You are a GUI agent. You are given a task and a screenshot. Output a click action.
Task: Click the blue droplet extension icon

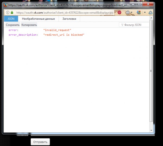pyautogui.click(x=151, y=13)
